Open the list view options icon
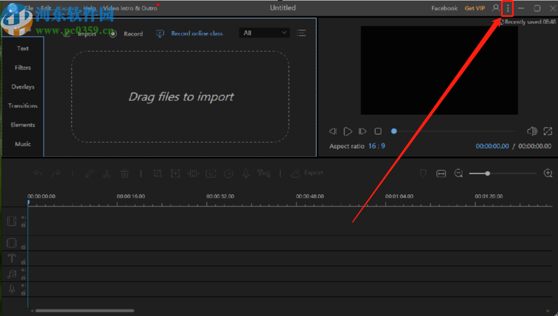This screenshot has width=558, height=316. pos(301,33)
